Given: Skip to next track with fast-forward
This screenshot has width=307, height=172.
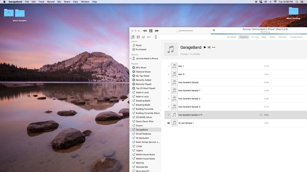Looking at the screenshot, I should coord(157,31).
